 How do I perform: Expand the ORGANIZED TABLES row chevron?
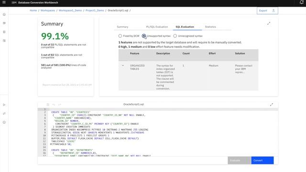pyautogui.click(x=123, y=65)
